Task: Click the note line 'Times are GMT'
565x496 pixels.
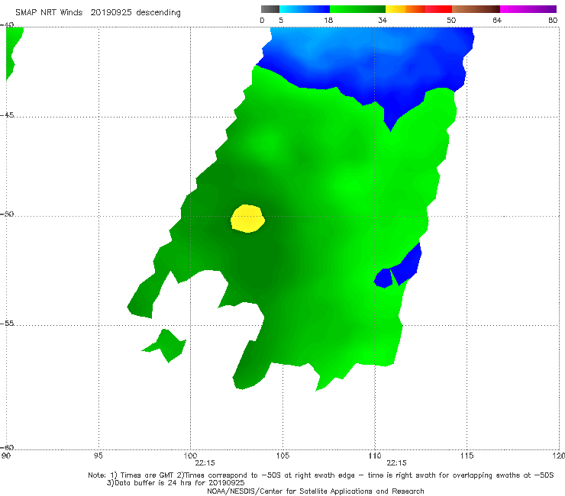Action: (x=147, y=475)
